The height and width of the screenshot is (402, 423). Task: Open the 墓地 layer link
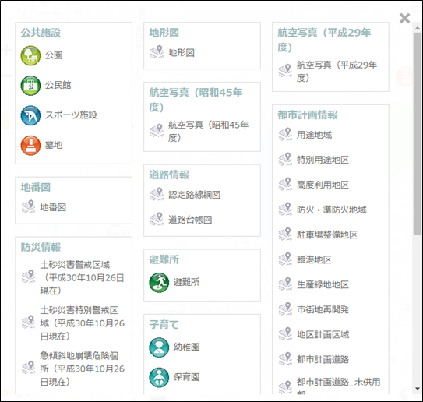click(x=54, y=145)
